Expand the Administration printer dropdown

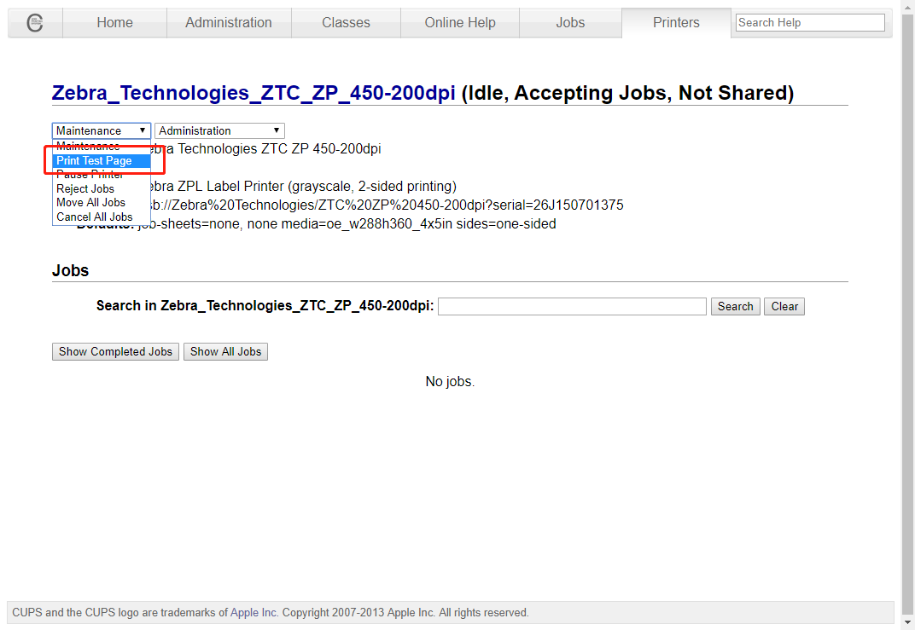pos(219,130)
